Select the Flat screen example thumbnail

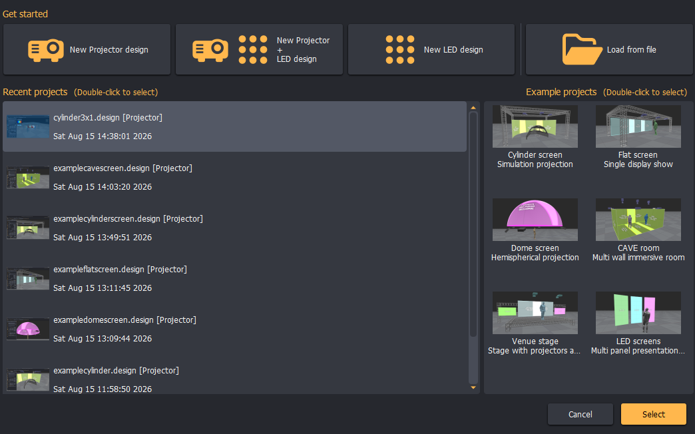coord(638,126)
